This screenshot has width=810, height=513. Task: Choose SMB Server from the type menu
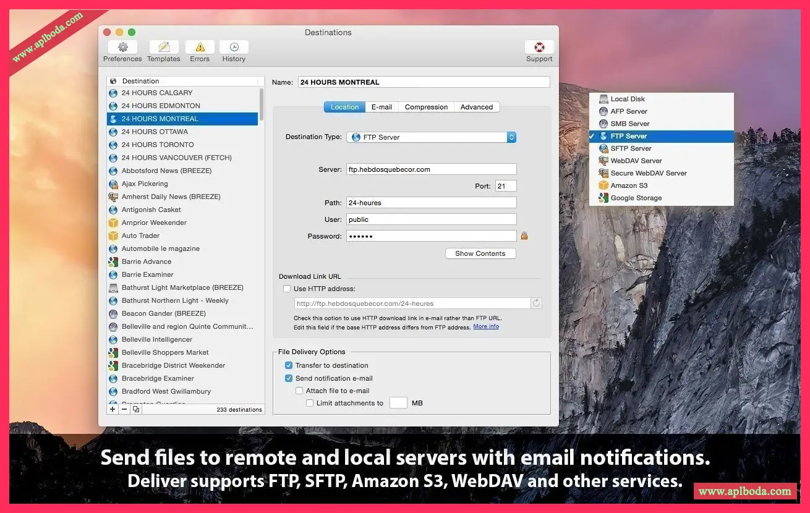(x=661, y=124)
